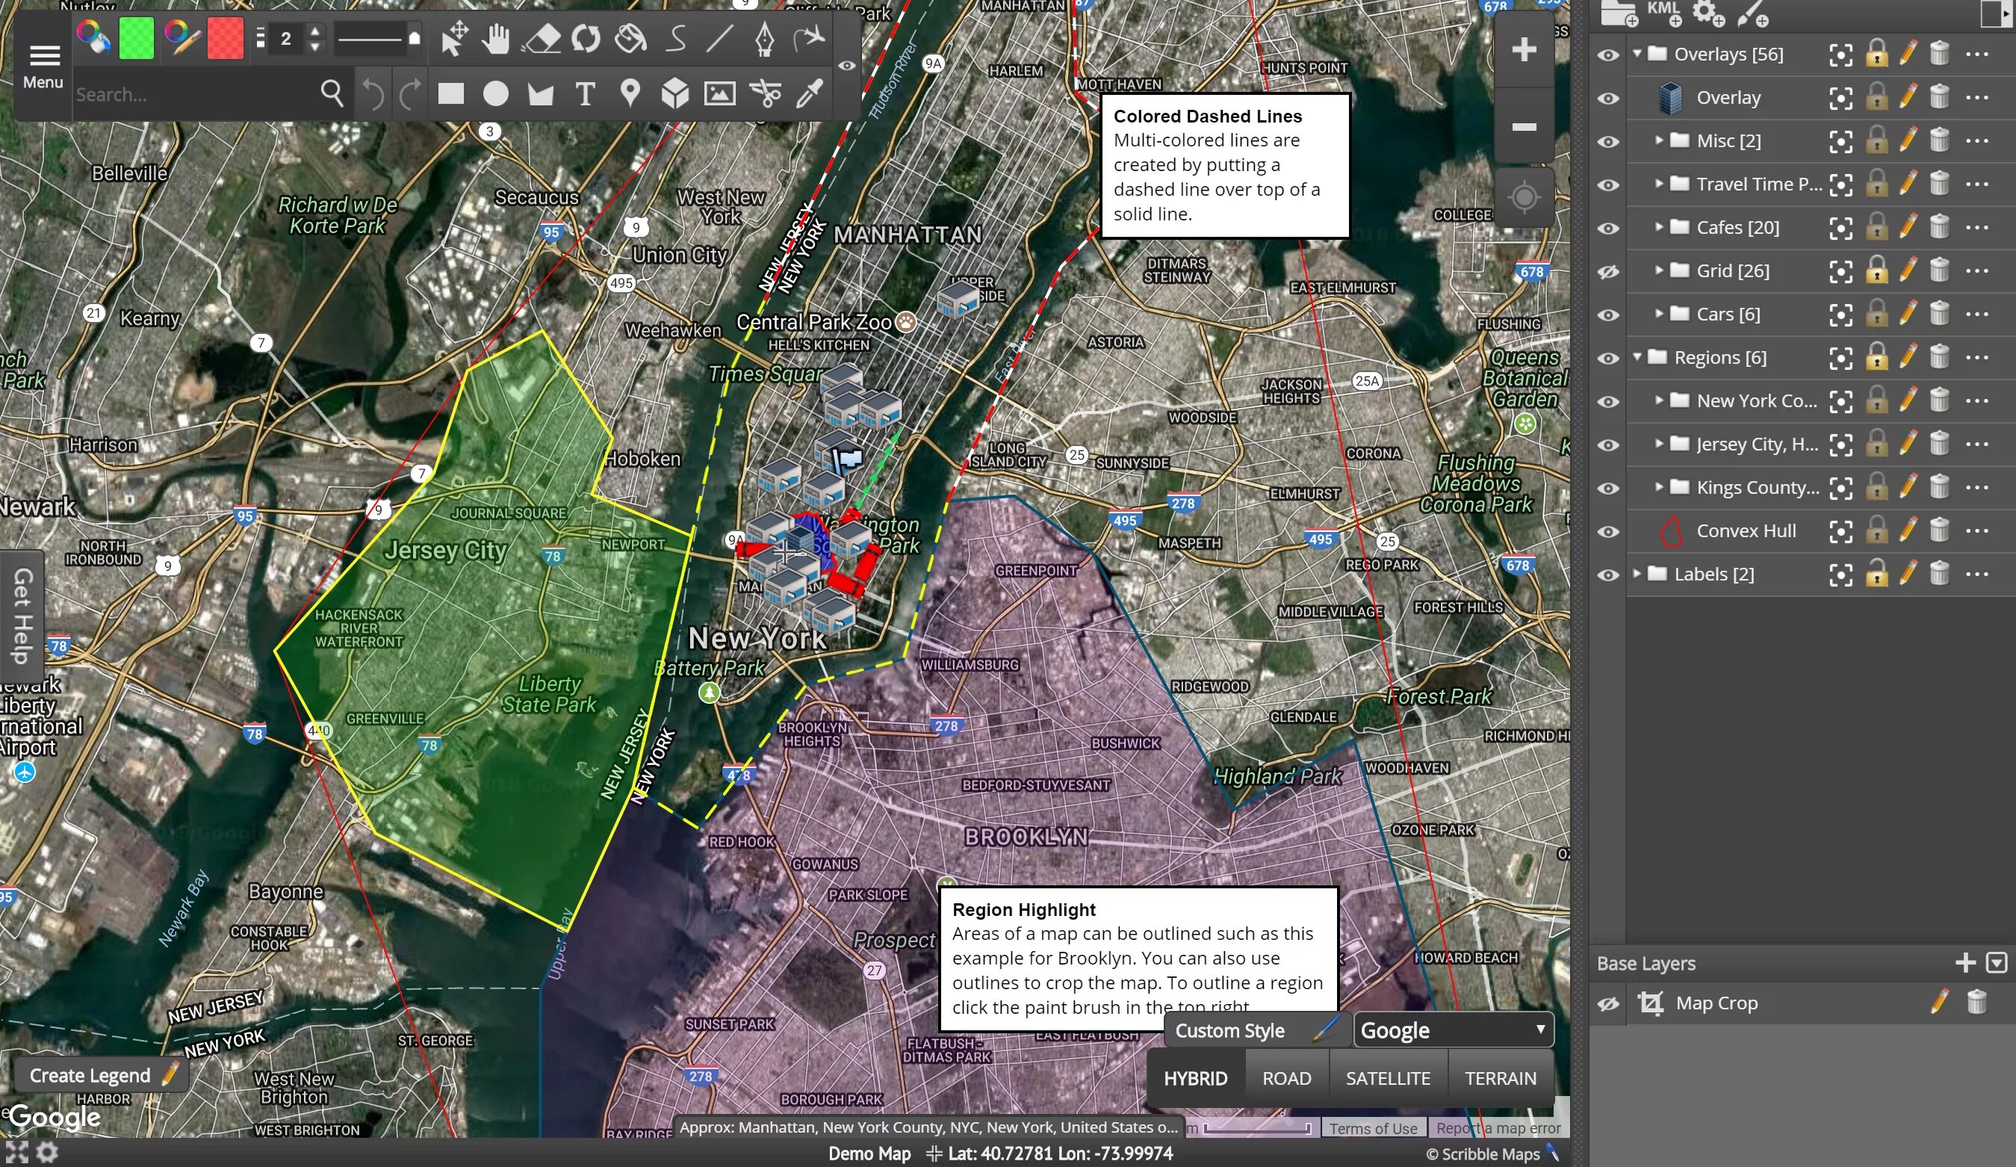Select the circle shape tool
This screenshot has height=1167, width=2016.
pos(496,93)
